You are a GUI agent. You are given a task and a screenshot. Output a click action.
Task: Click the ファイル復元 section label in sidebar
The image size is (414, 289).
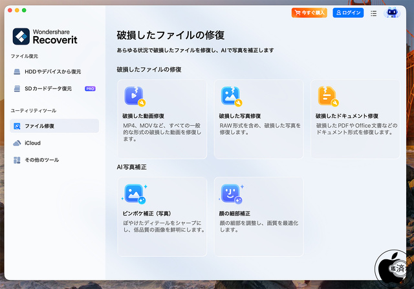tap(25, 56)
